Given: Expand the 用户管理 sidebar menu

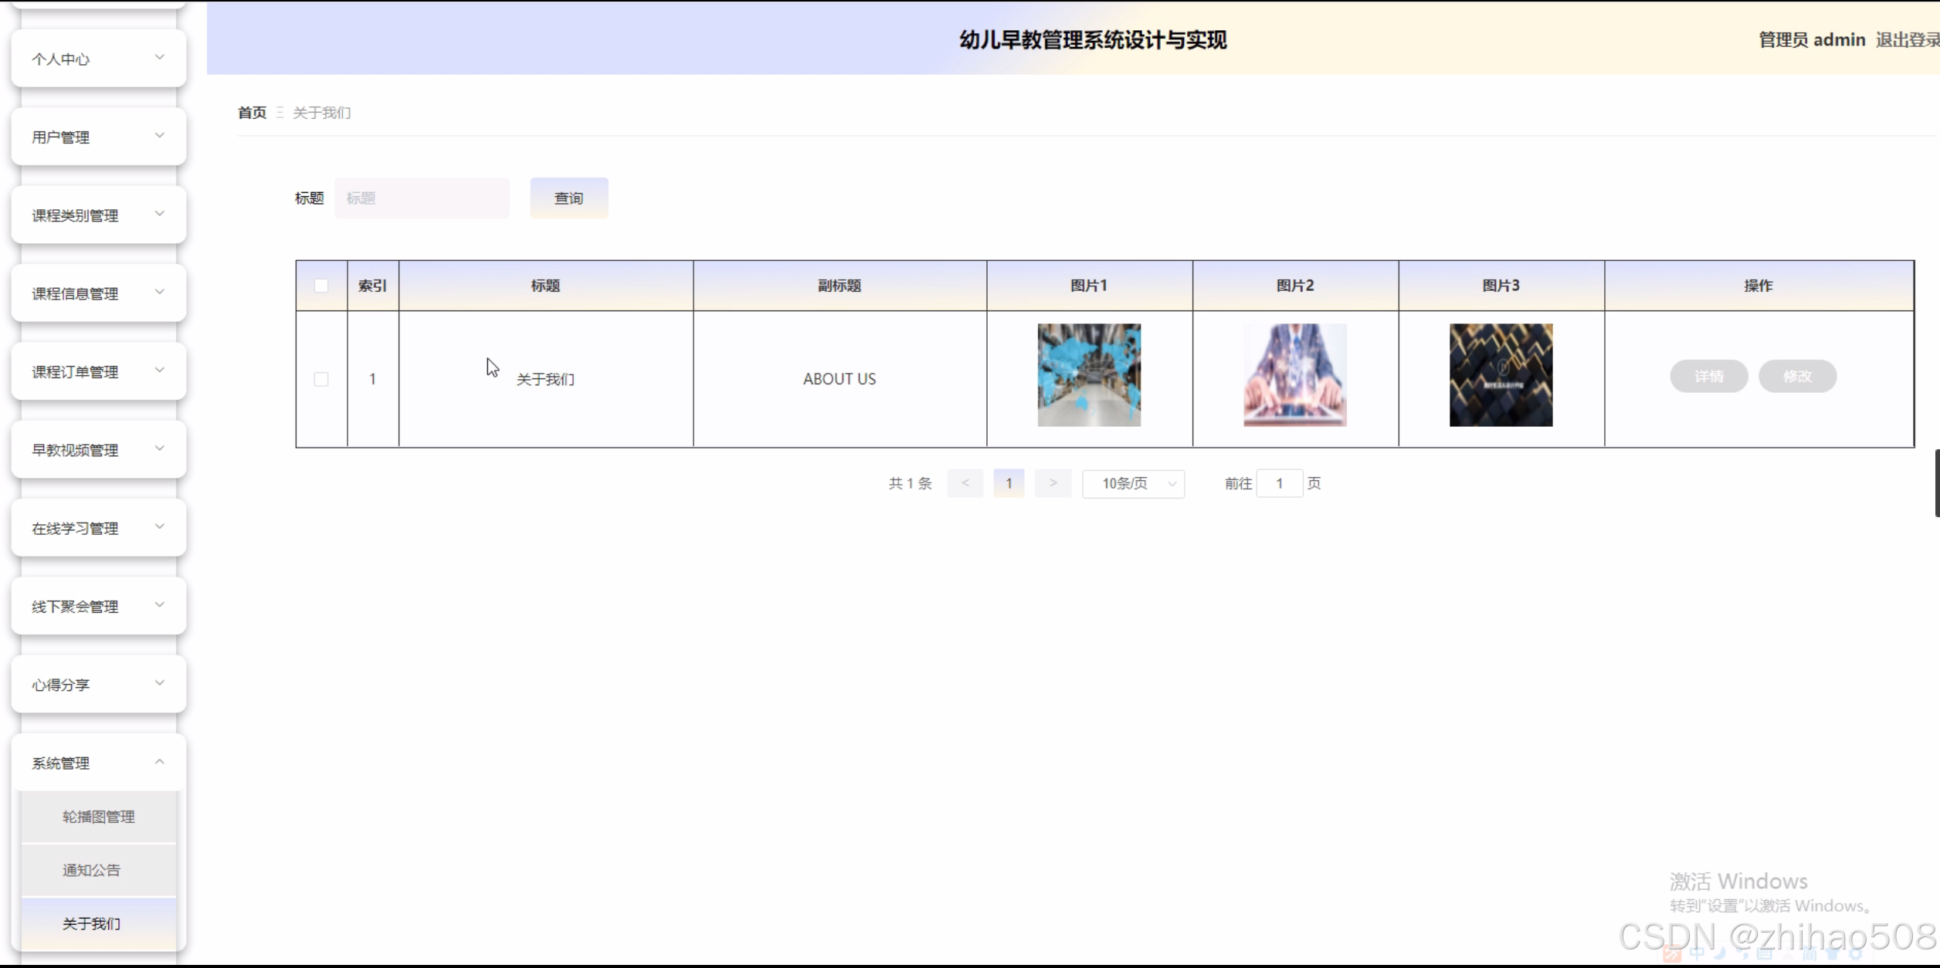Looking at the screenshot, I should tap(99, 137).
